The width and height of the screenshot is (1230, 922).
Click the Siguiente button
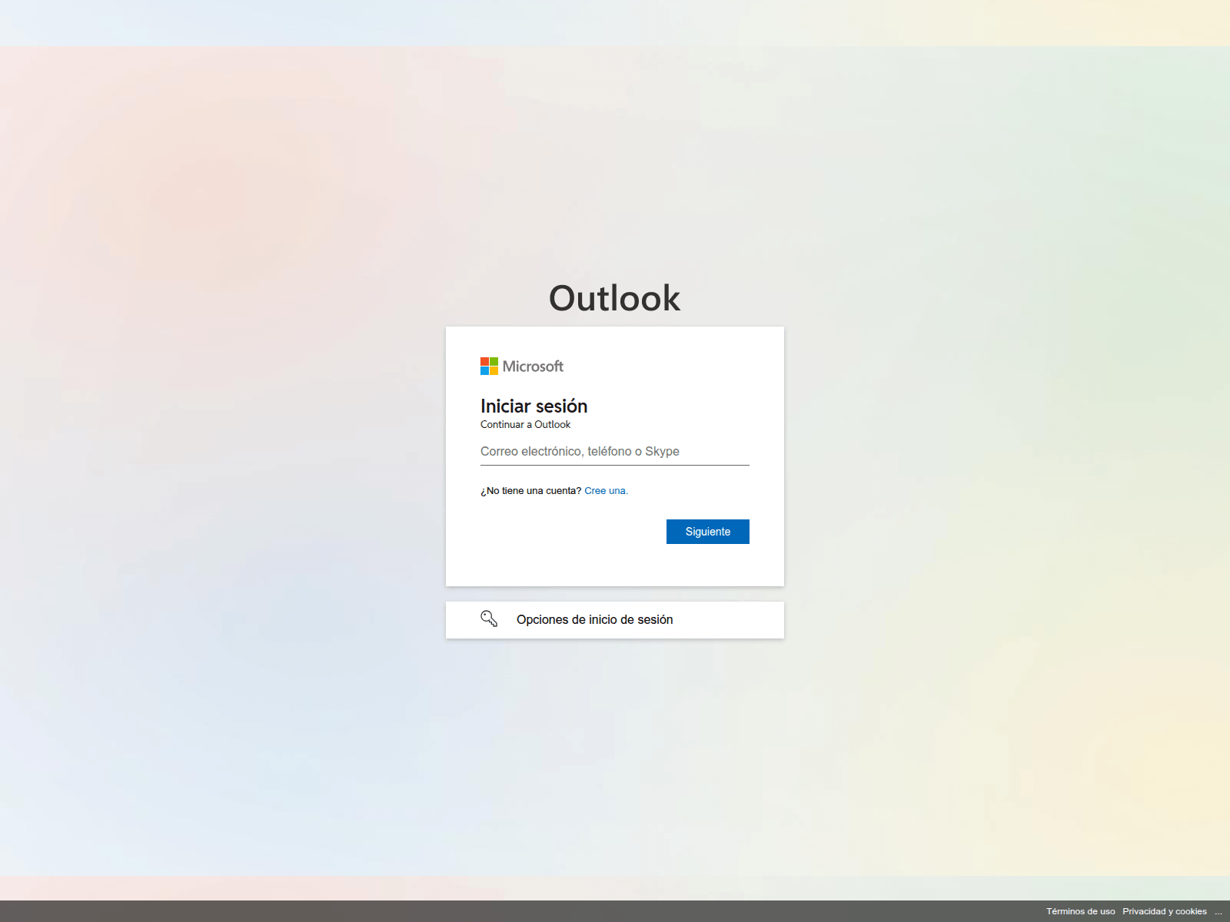point(708,532)
